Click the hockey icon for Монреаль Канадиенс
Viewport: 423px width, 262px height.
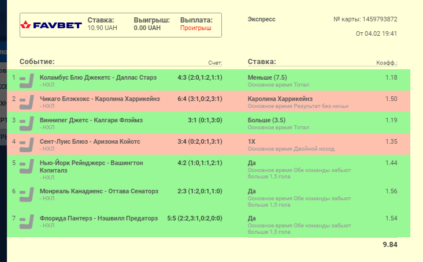click(26, 194)
